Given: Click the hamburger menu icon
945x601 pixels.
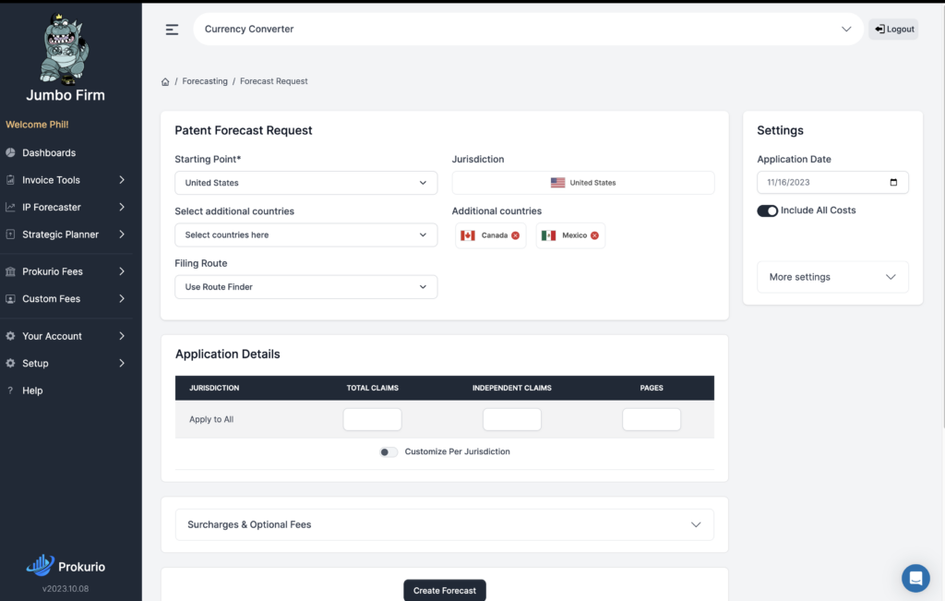Looking at the screenshot, I should pos(172,30).
